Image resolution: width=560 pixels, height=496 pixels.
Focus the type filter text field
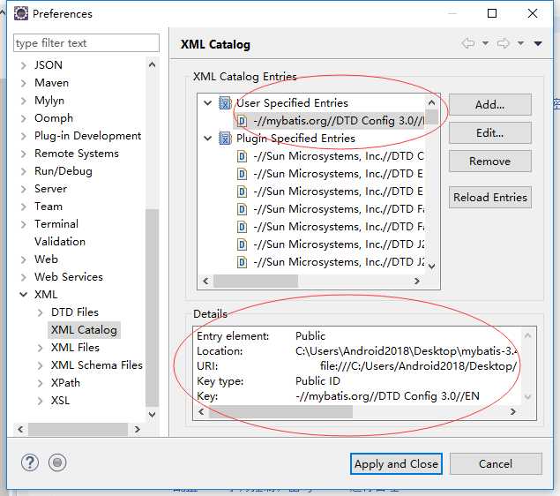coord(86,43)
